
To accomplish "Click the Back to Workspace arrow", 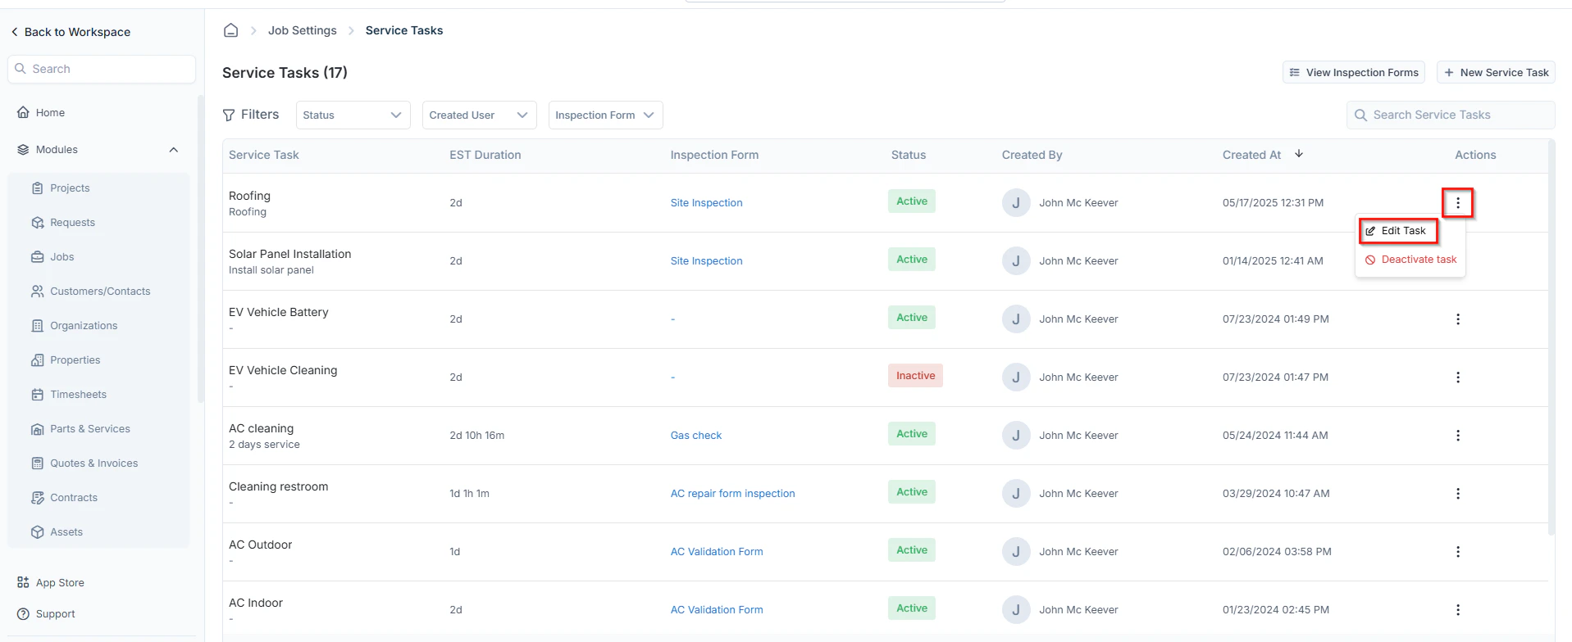I will (x=14, y=32).
